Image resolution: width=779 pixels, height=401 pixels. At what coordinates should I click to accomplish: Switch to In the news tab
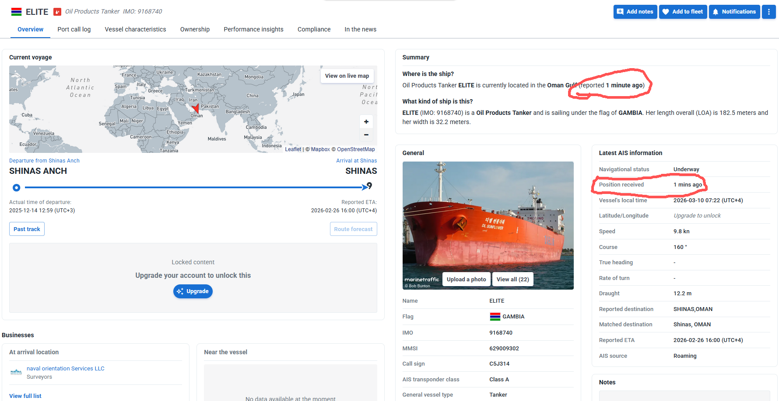(360, 29)
